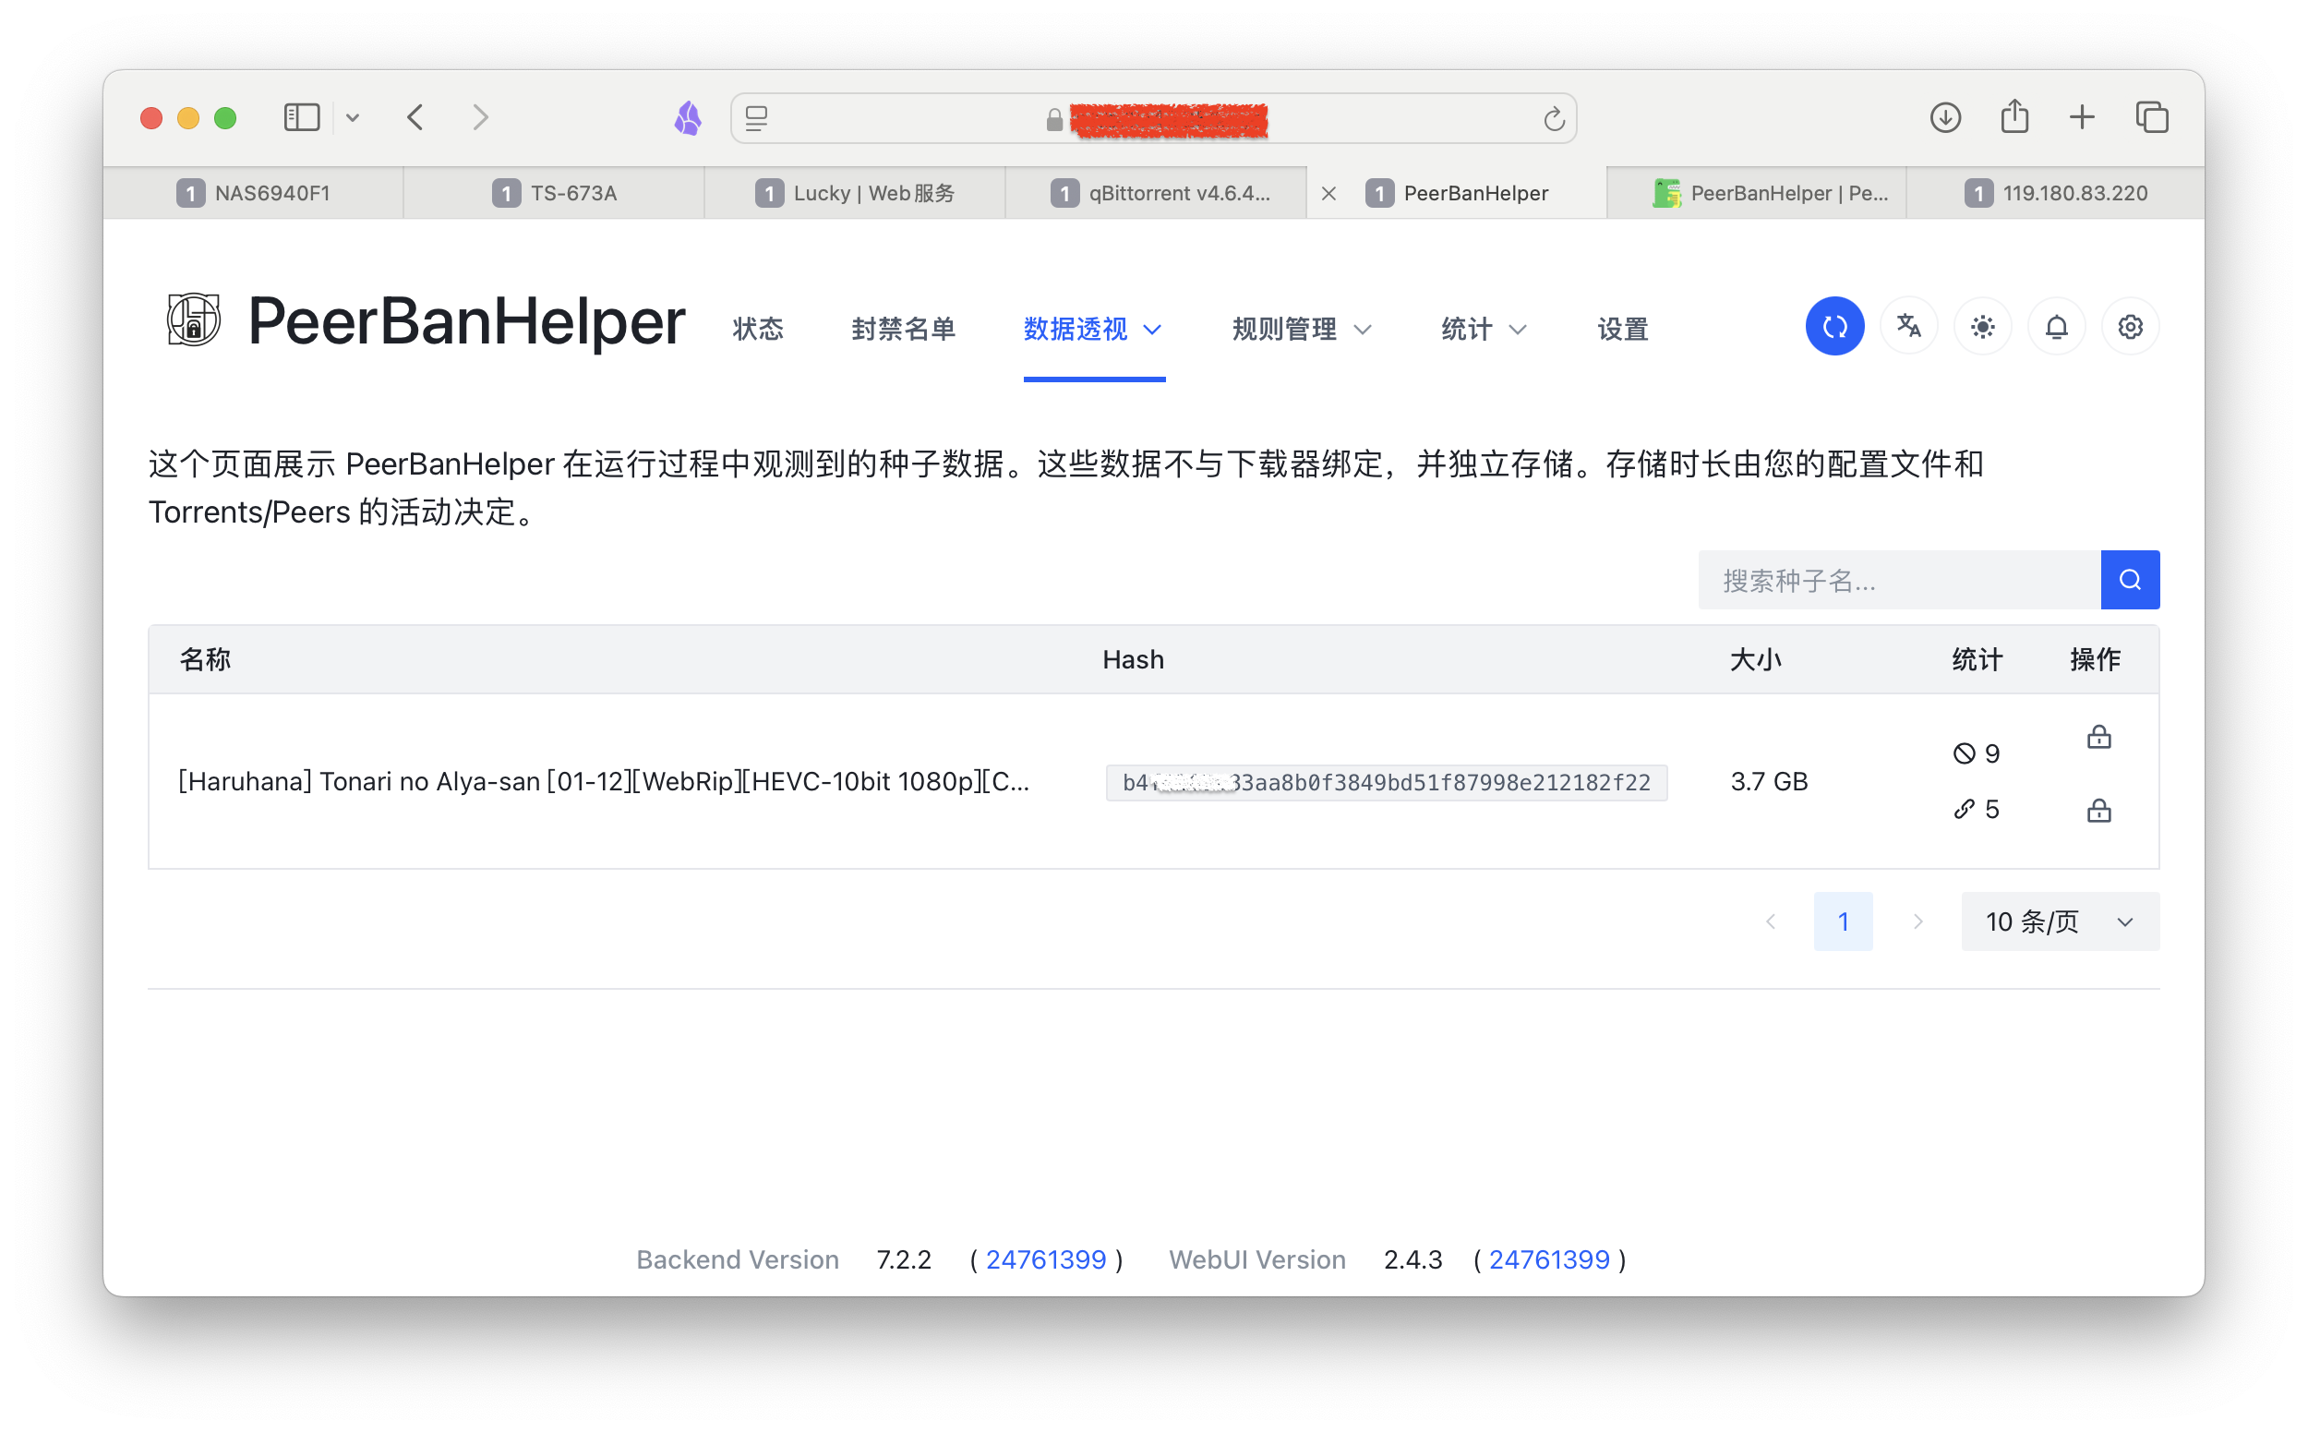The height and width of the screenshot is (1433, 2308).
Task: Open the 状态 menu item
Action: 758,330
